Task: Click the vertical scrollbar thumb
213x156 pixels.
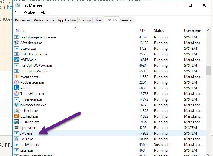Action: pos(208,71)
